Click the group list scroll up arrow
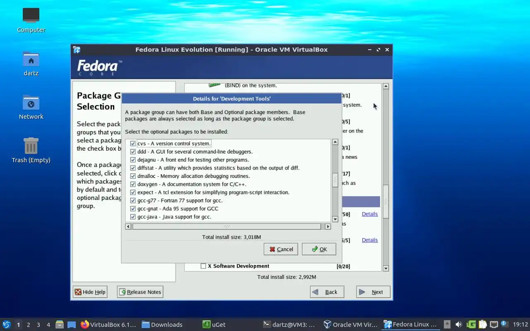 [x=386, y=86]
